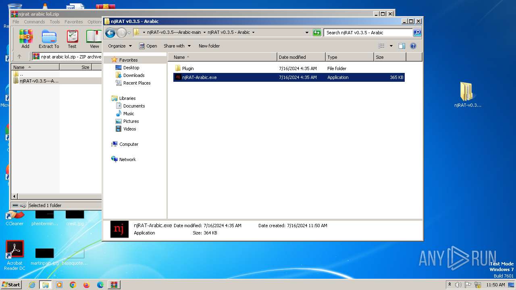Select Network in navigation pane
Screen dimensions: 516x290
[127, 159]
